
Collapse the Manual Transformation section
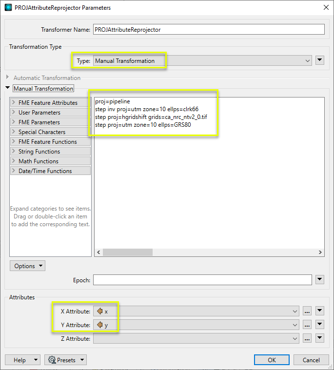7,88
